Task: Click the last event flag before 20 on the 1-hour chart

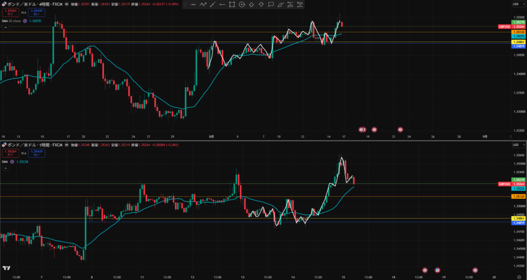Action: 475,270
